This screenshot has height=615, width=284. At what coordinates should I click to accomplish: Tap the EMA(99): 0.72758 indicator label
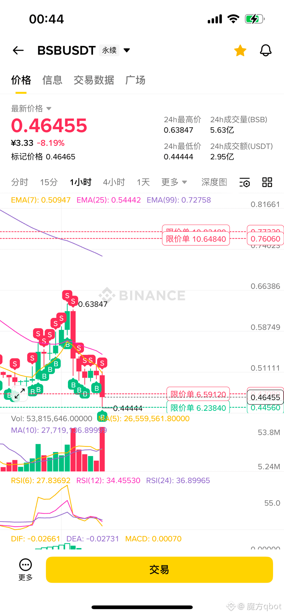click(179, 200)
